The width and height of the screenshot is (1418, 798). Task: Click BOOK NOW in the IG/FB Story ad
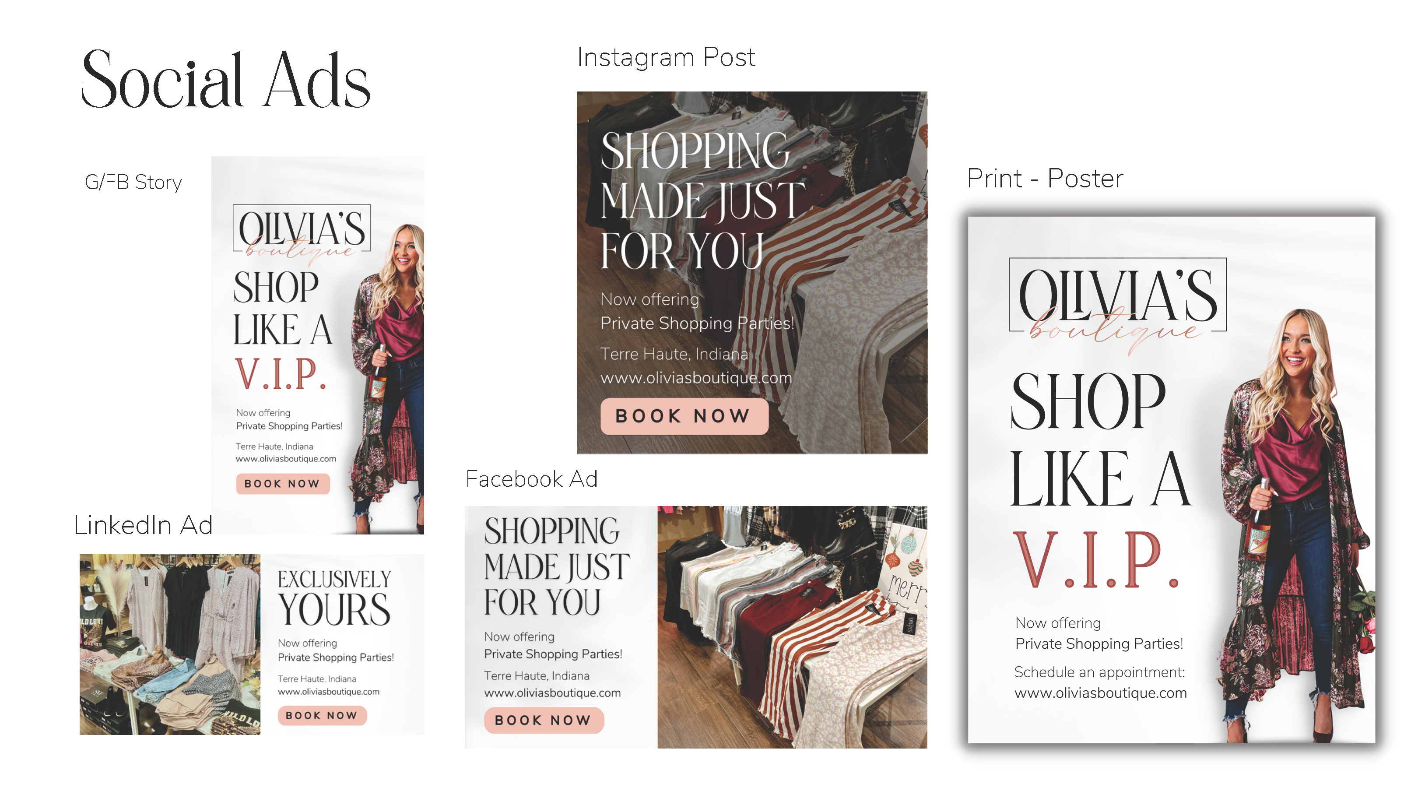pos(282,484)
